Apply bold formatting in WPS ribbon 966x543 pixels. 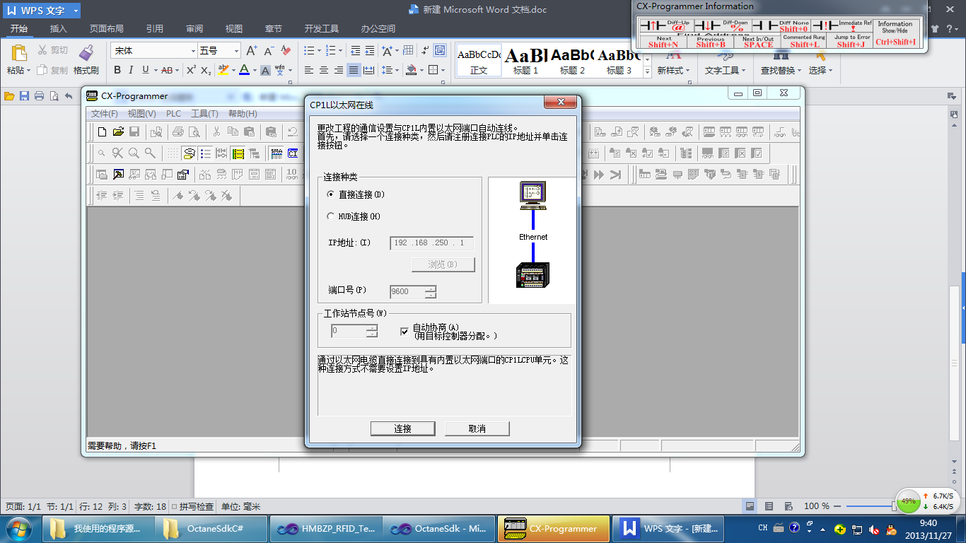tap(117, 70)
